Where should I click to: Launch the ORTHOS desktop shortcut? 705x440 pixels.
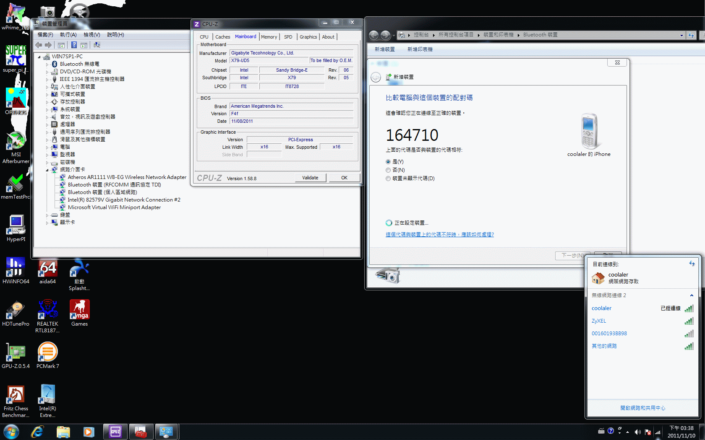coord(16,101)
